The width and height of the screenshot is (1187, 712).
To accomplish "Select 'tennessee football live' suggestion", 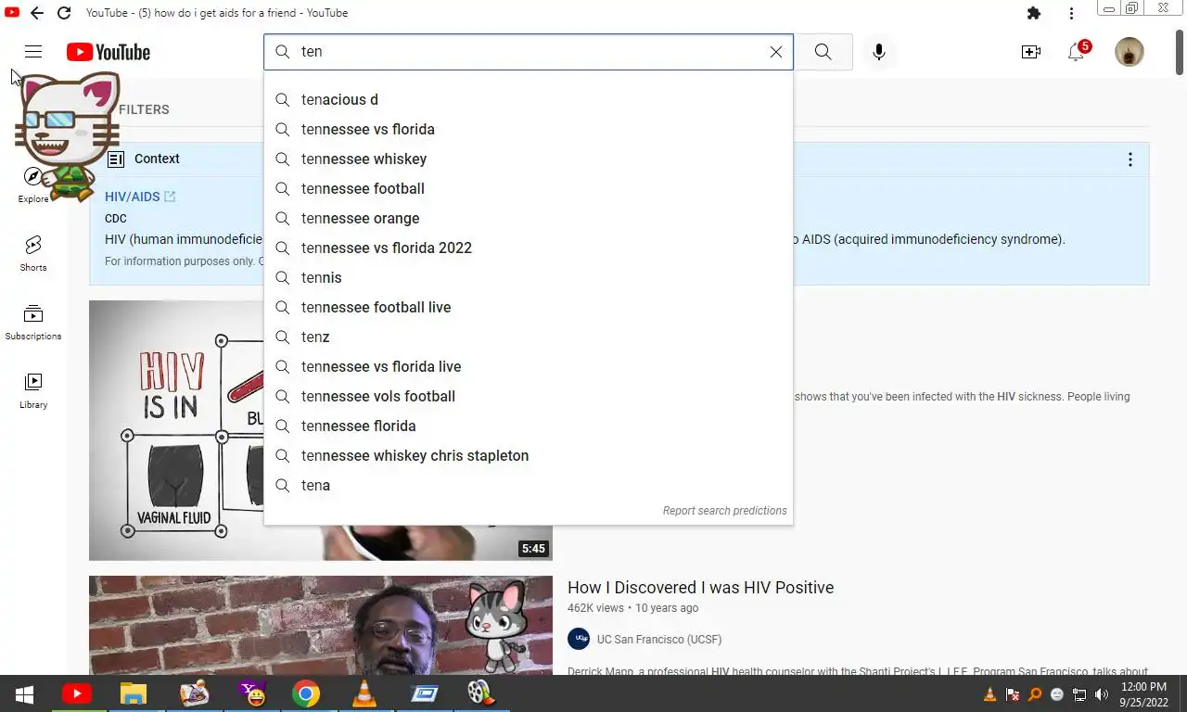I will [529, 307].
